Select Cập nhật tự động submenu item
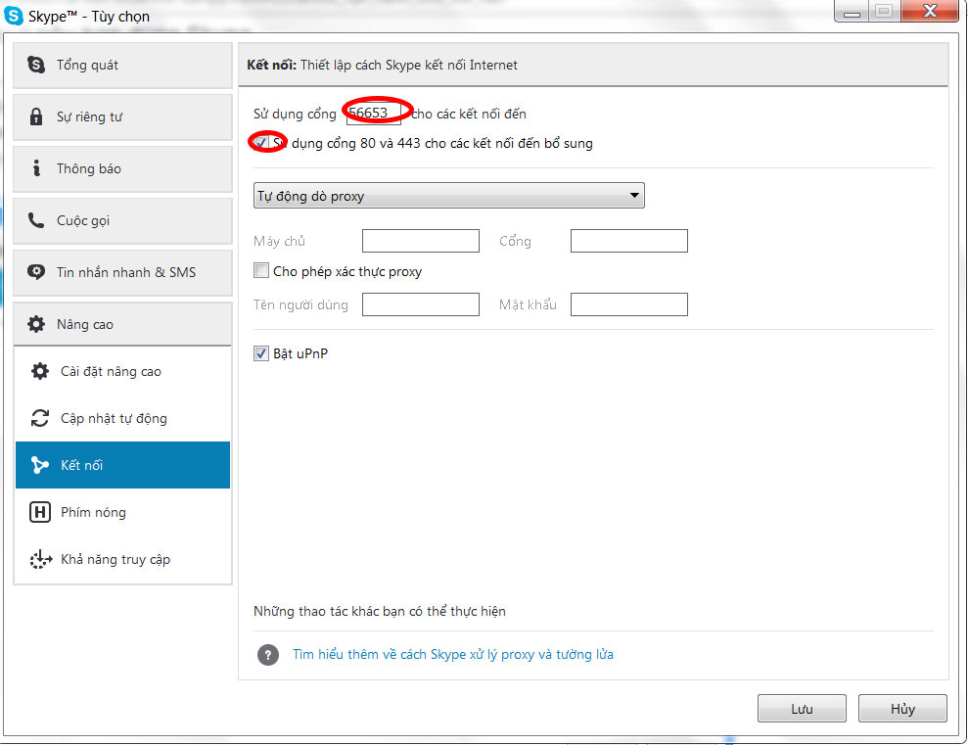The height and width of the screenshot is (745, 968). [x=122, y=418]
